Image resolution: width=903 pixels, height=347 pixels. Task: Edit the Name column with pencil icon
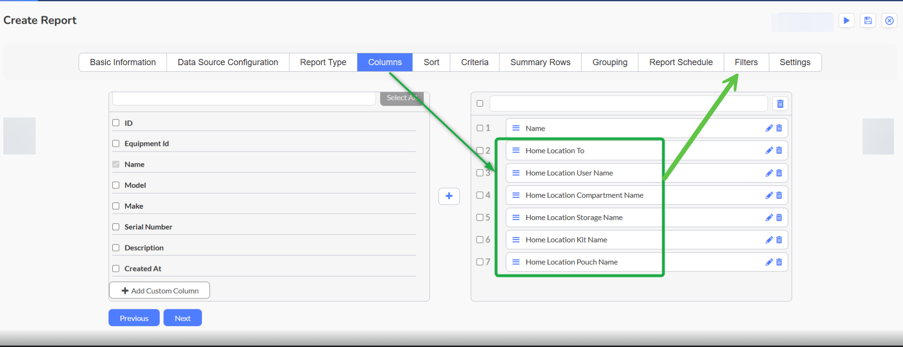coord(769,128)
